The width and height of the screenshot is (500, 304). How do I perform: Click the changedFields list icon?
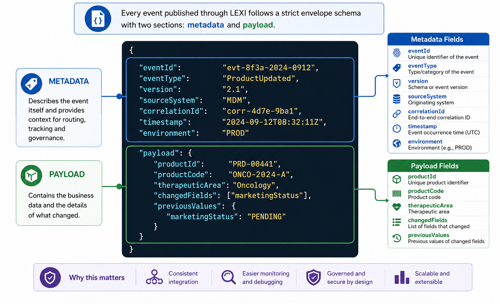point(396,223)
